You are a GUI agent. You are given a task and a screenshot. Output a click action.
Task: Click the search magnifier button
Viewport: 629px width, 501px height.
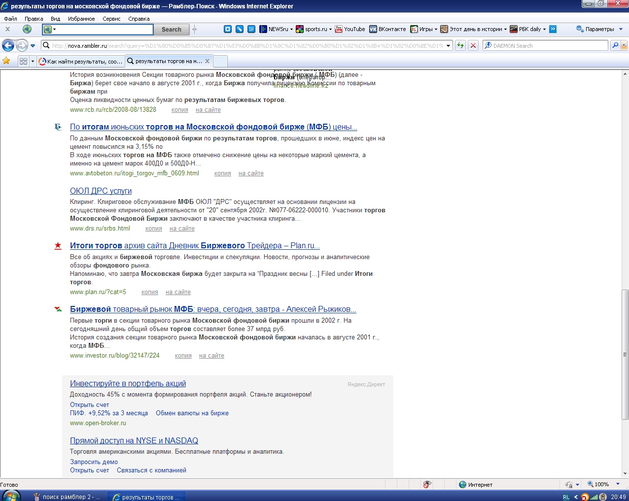point(615,46)
